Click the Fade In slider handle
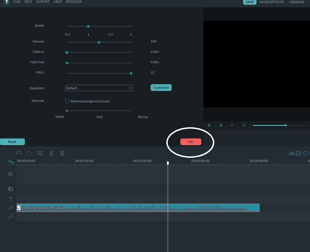This screenshot has height=252, width=310. (67, 52)
